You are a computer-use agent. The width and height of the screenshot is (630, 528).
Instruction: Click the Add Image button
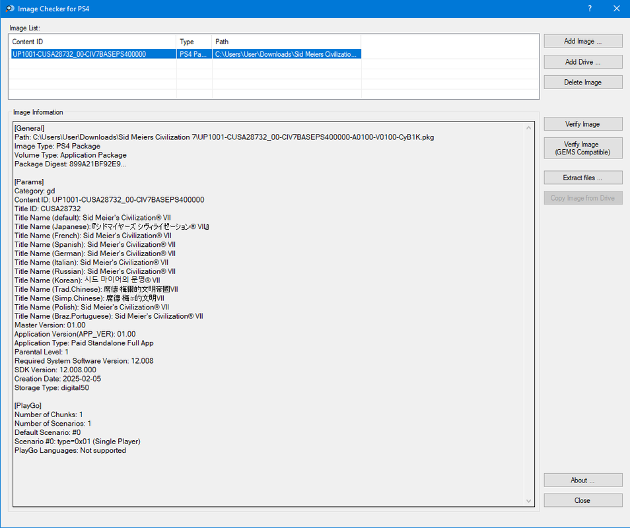click(x=583, y=41)
